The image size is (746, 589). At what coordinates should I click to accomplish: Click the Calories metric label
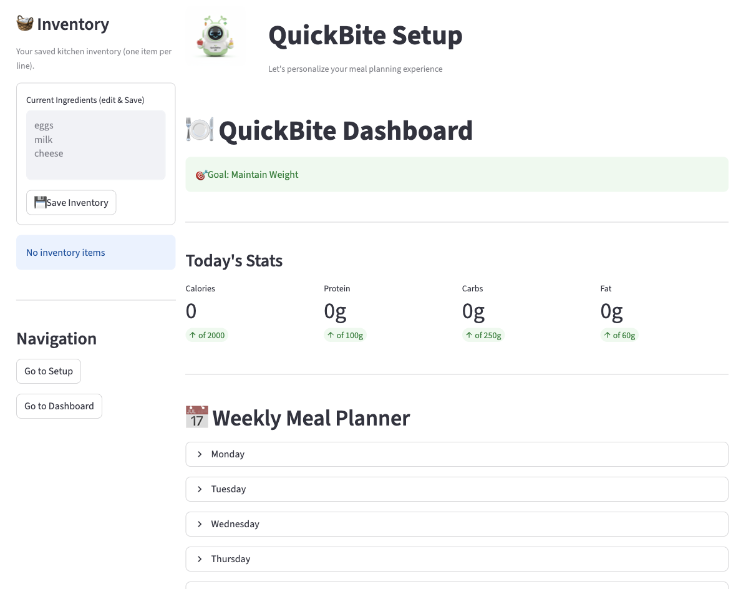(200, 289)
